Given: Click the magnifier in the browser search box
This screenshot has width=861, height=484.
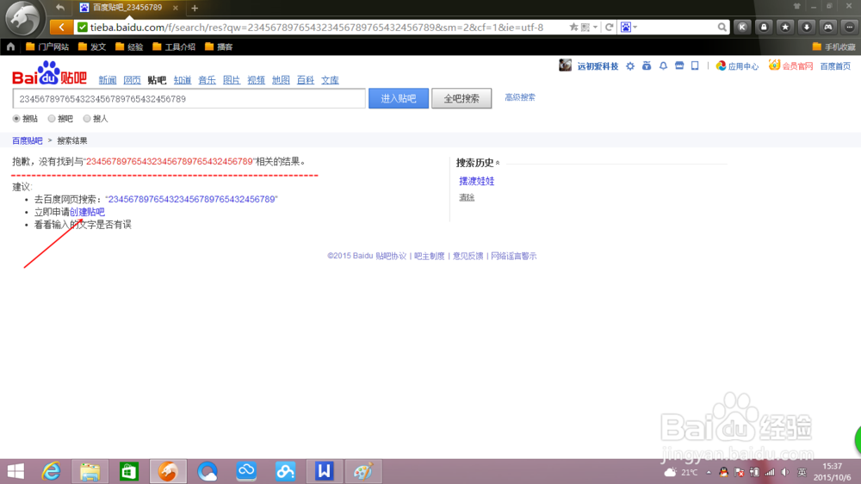Looking at the screenshot, I should click(722, 27).
